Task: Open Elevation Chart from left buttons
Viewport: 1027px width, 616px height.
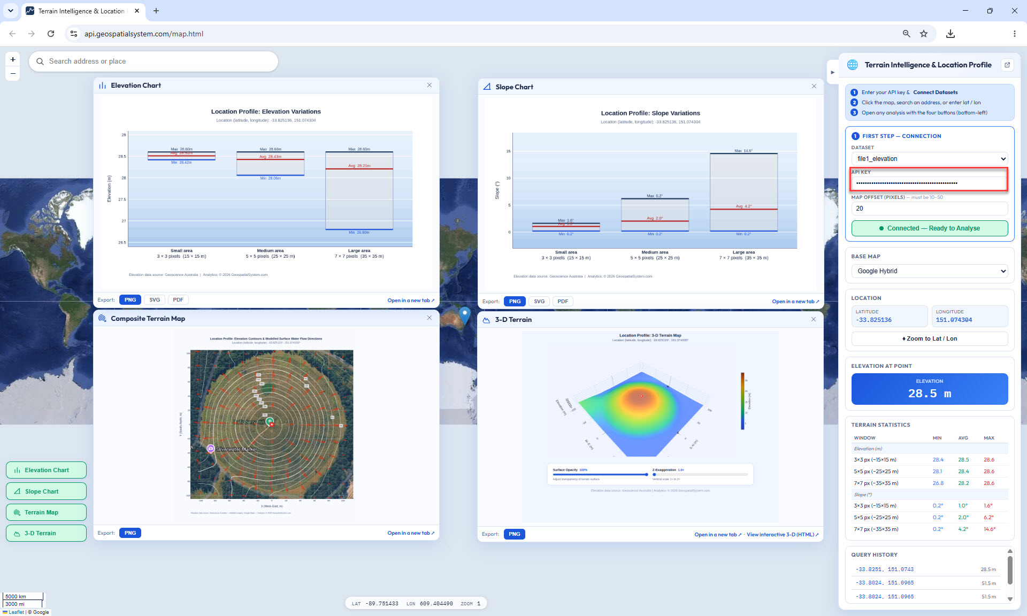Action: [46, 470]
